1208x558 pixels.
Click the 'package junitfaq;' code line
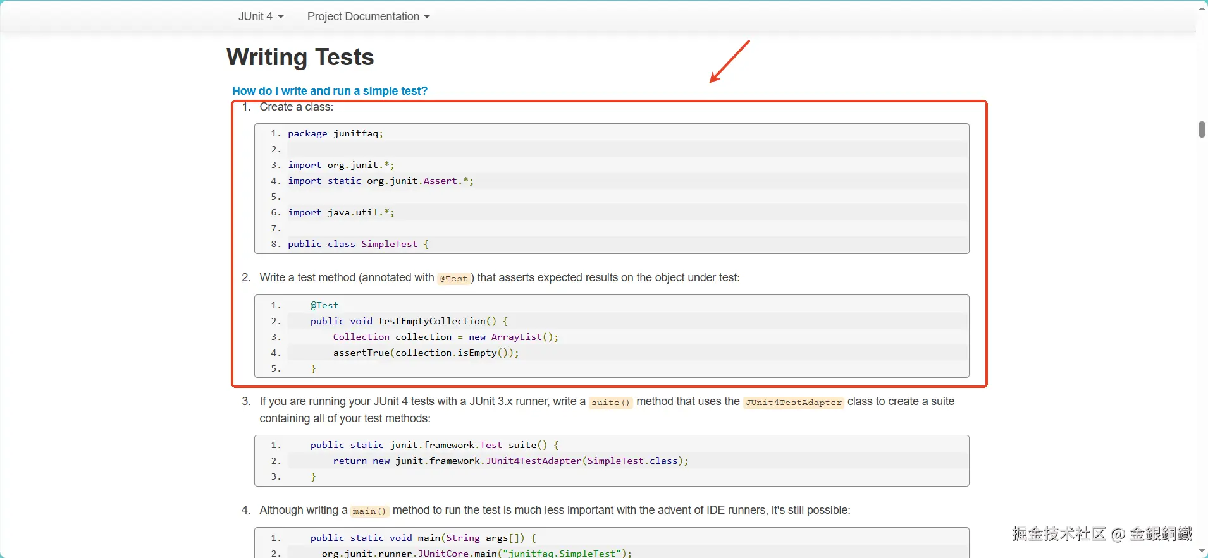tap(335, 133)
